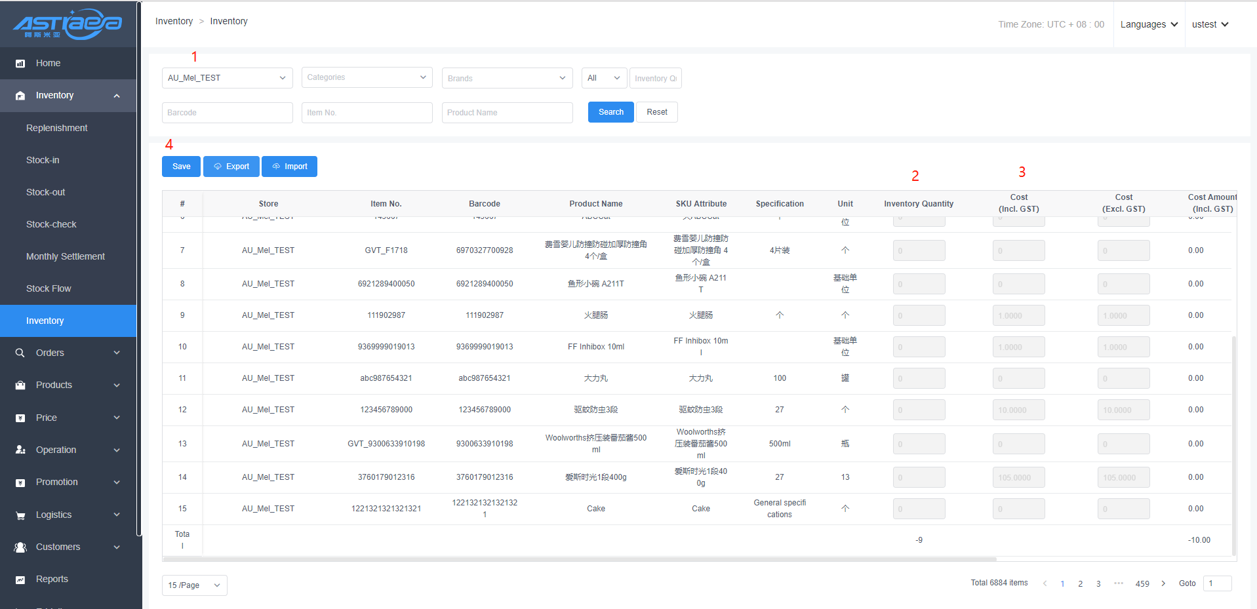
Task: Open the AU_Mel_TEST store dropdown
Action: pos(227,78)
